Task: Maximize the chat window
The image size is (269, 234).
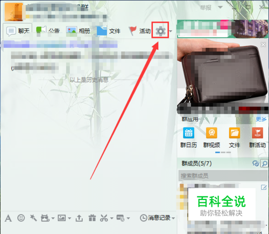Action: click(248, 7)
